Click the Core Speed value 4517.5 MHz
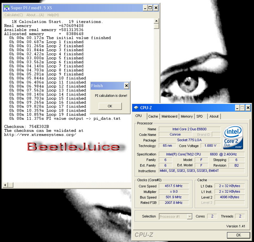254x242 pixels. click(x=174, y=186)
